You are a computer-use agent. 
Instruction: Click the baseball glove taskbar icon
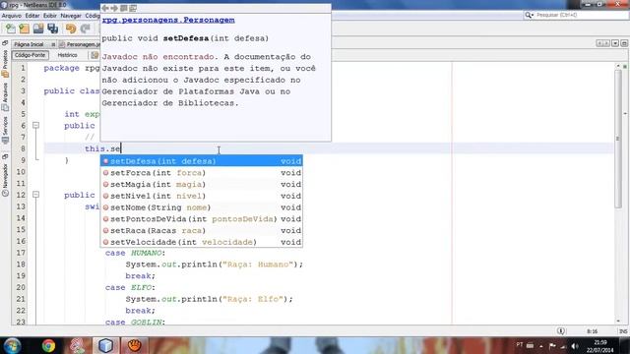coord(134,345)
